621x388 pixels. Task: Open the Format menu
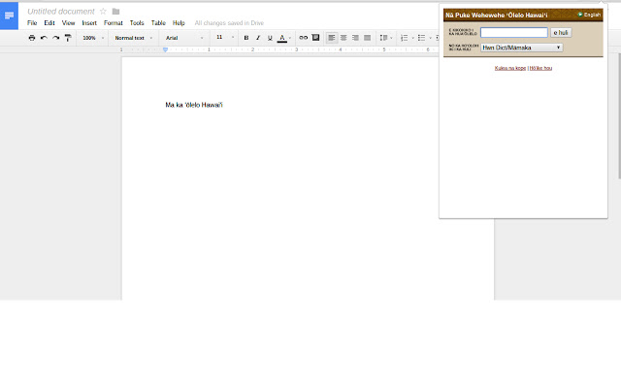114,23
